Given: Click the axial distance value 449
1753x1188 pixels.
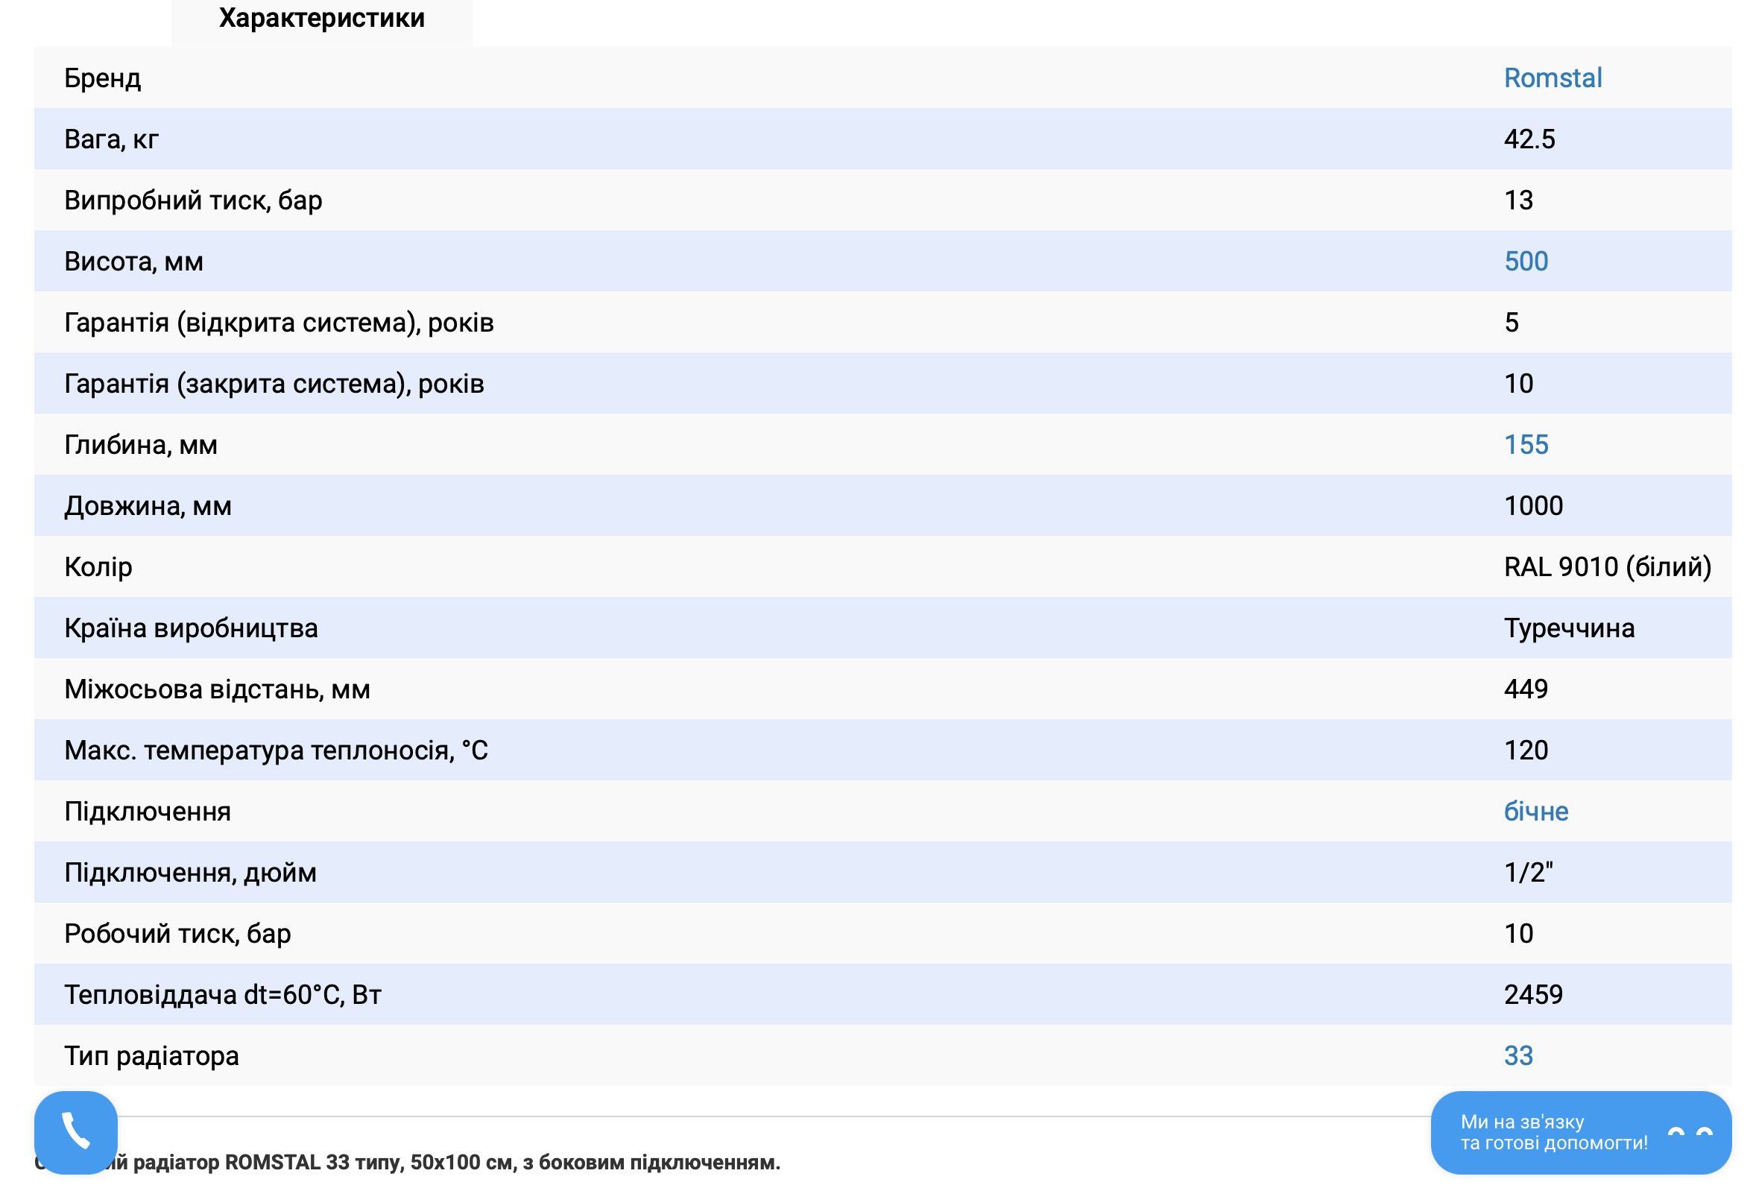Looking at the screenshot, I should click(1526, 689).
